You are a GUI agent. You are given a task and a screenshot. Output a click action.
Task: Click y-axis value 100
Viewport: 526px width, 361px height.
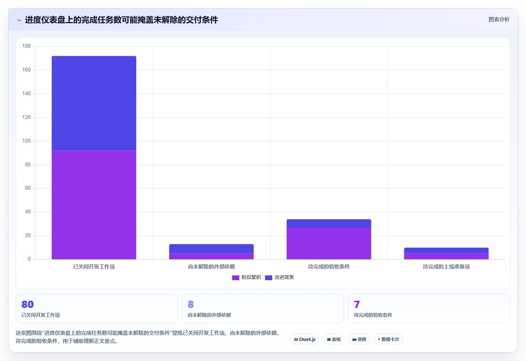click(x=27, y=141)
